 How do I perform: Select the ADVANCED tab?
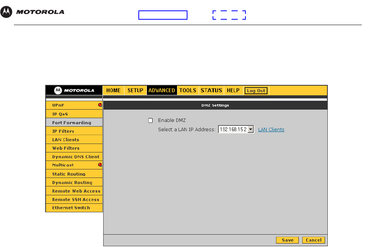tap(162, 90)
